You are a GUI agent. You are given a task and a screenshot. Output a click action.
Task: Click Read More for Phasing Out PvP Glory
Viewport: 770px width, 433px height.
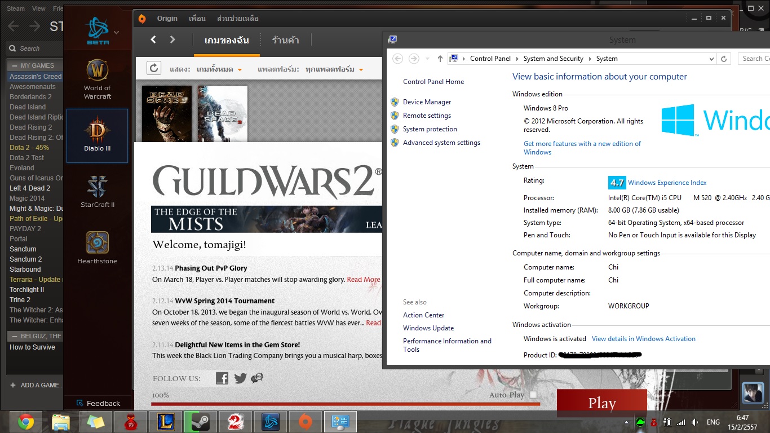click(x=364, y=279)
